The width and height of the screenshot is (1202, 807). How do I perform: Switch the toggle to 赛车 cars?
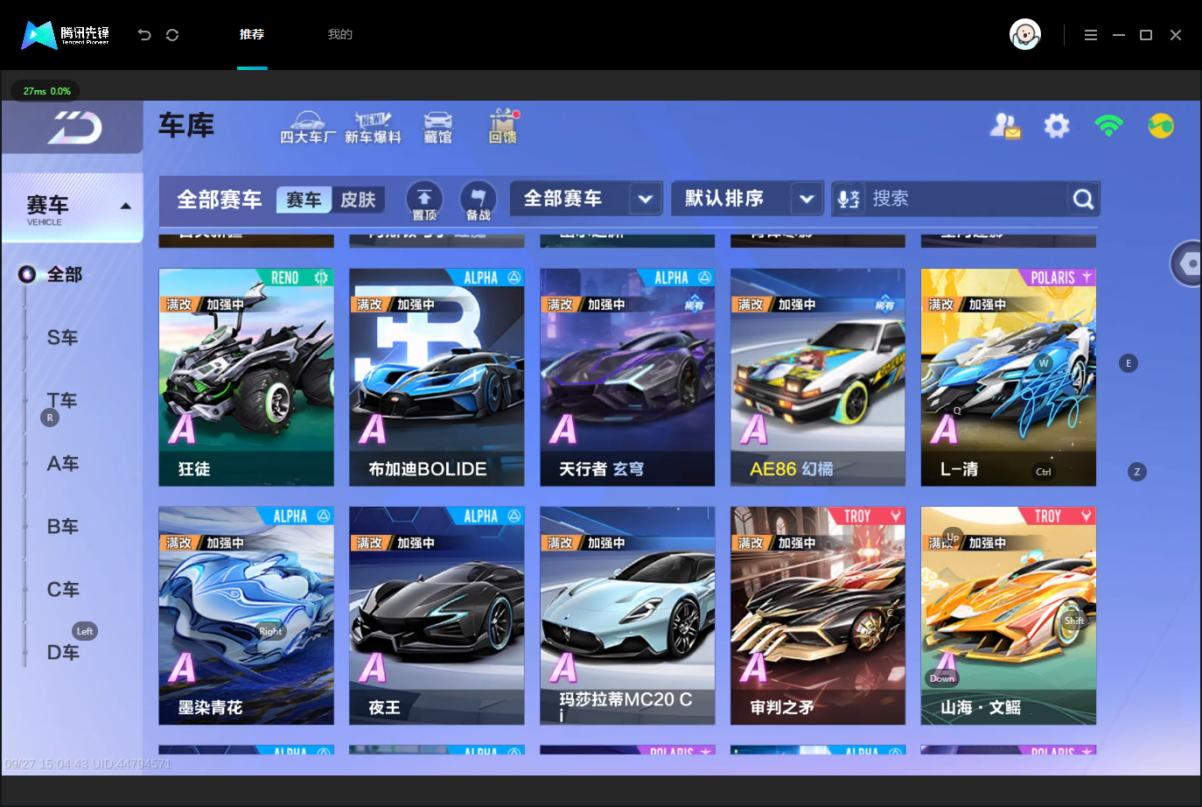point(304,200)
